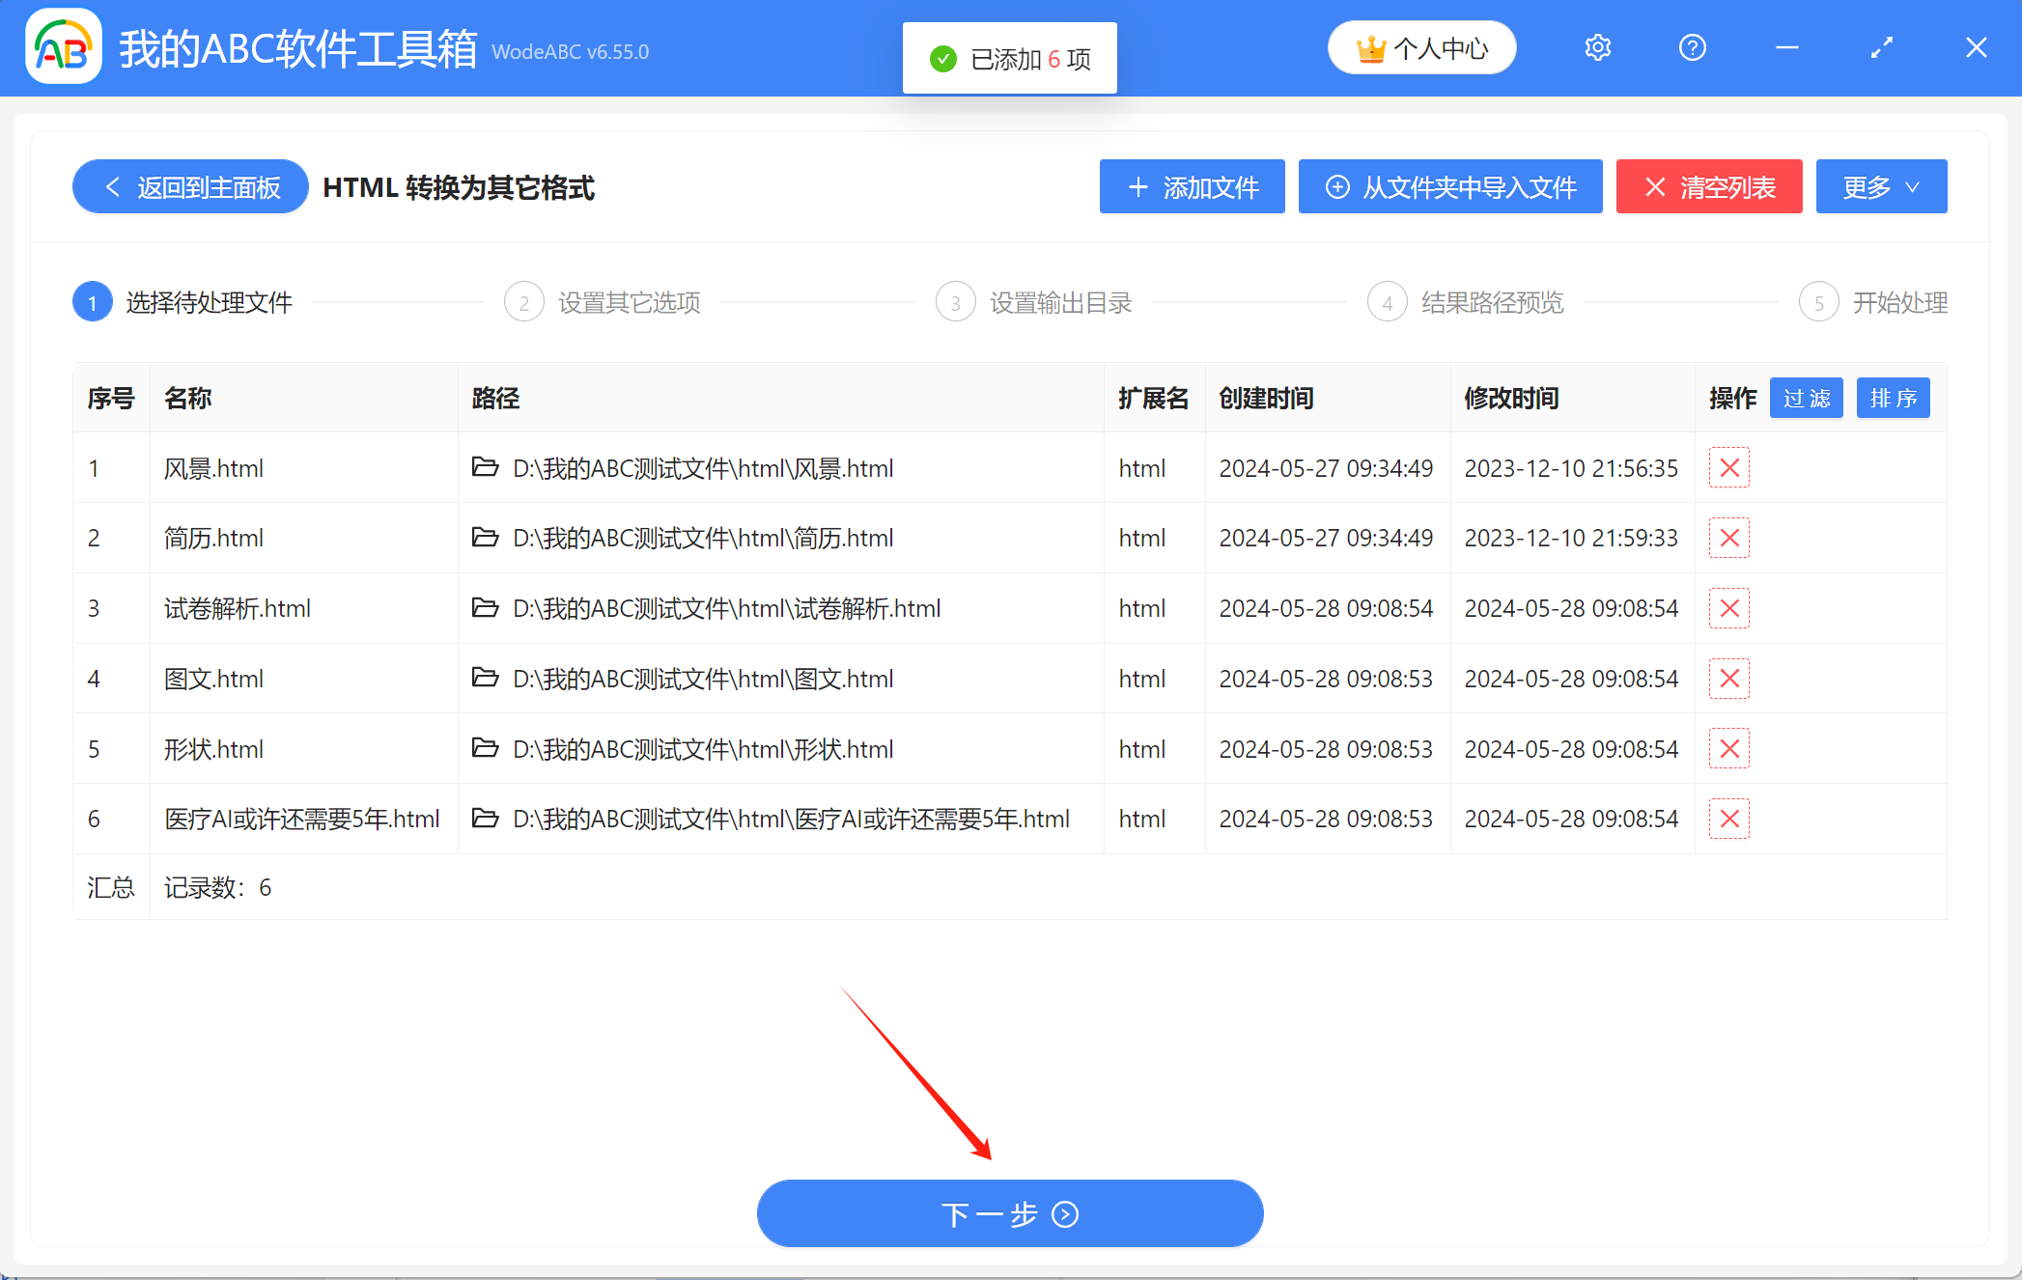
Task: Click the 过滤 filter button
Action: (x=1806, y=399)
